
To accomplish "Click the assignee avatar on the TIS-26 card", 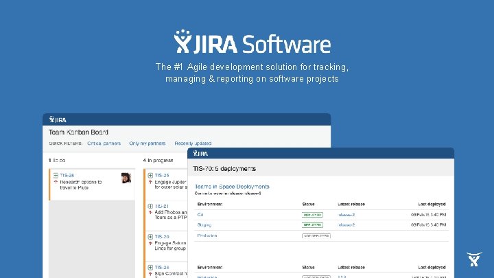I will [126, 178].
